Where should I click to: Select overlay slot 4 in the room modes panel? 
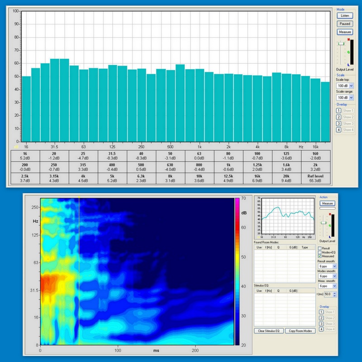click(322, 329)
